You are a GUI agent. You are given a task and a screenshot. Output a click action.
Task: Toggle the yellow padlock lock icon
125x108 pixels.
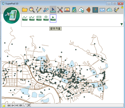(x=122, y=7)
